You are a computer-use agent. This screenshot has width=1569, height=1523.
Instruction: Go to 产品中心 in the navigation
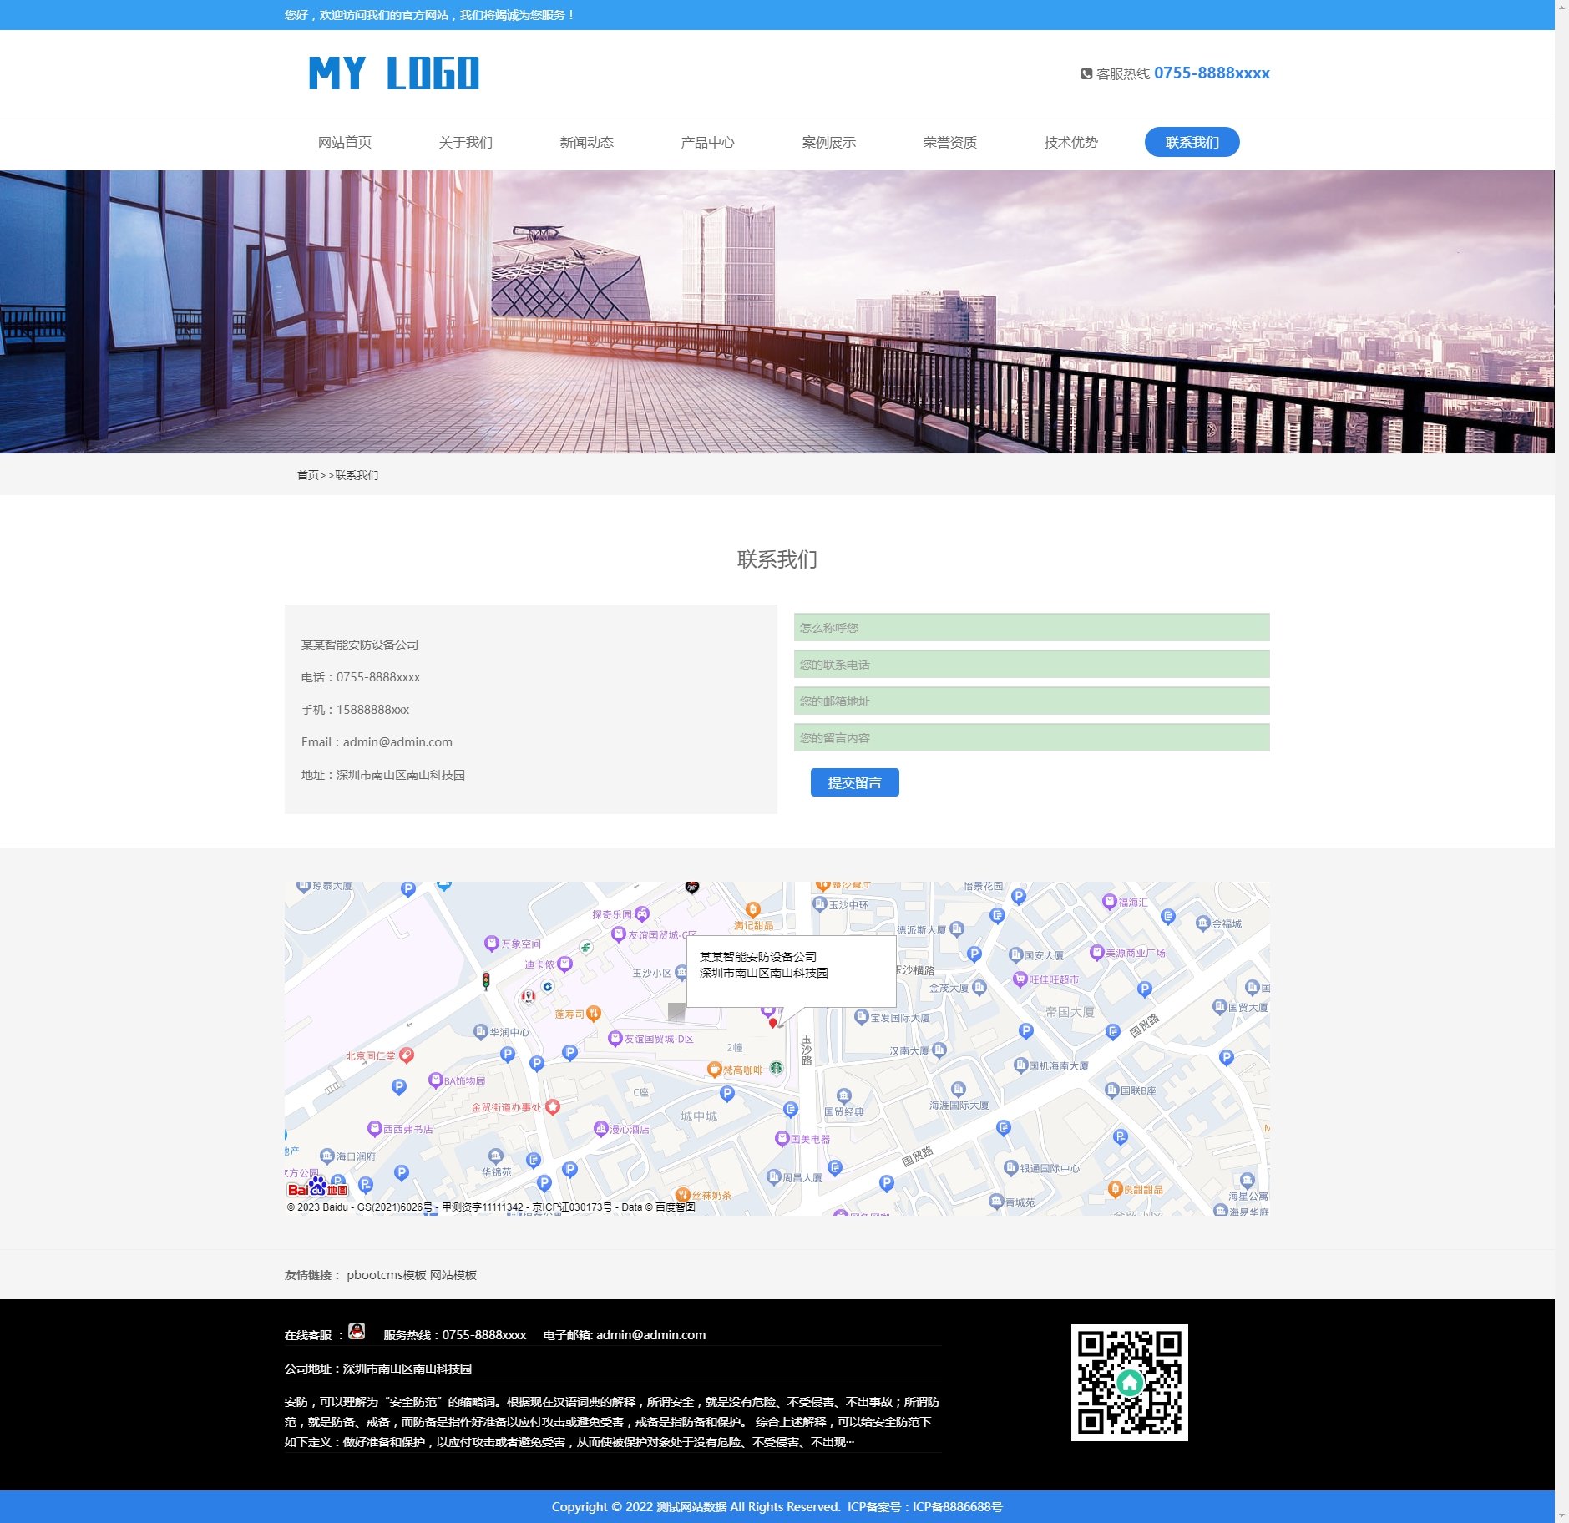[x=707, y=143]
